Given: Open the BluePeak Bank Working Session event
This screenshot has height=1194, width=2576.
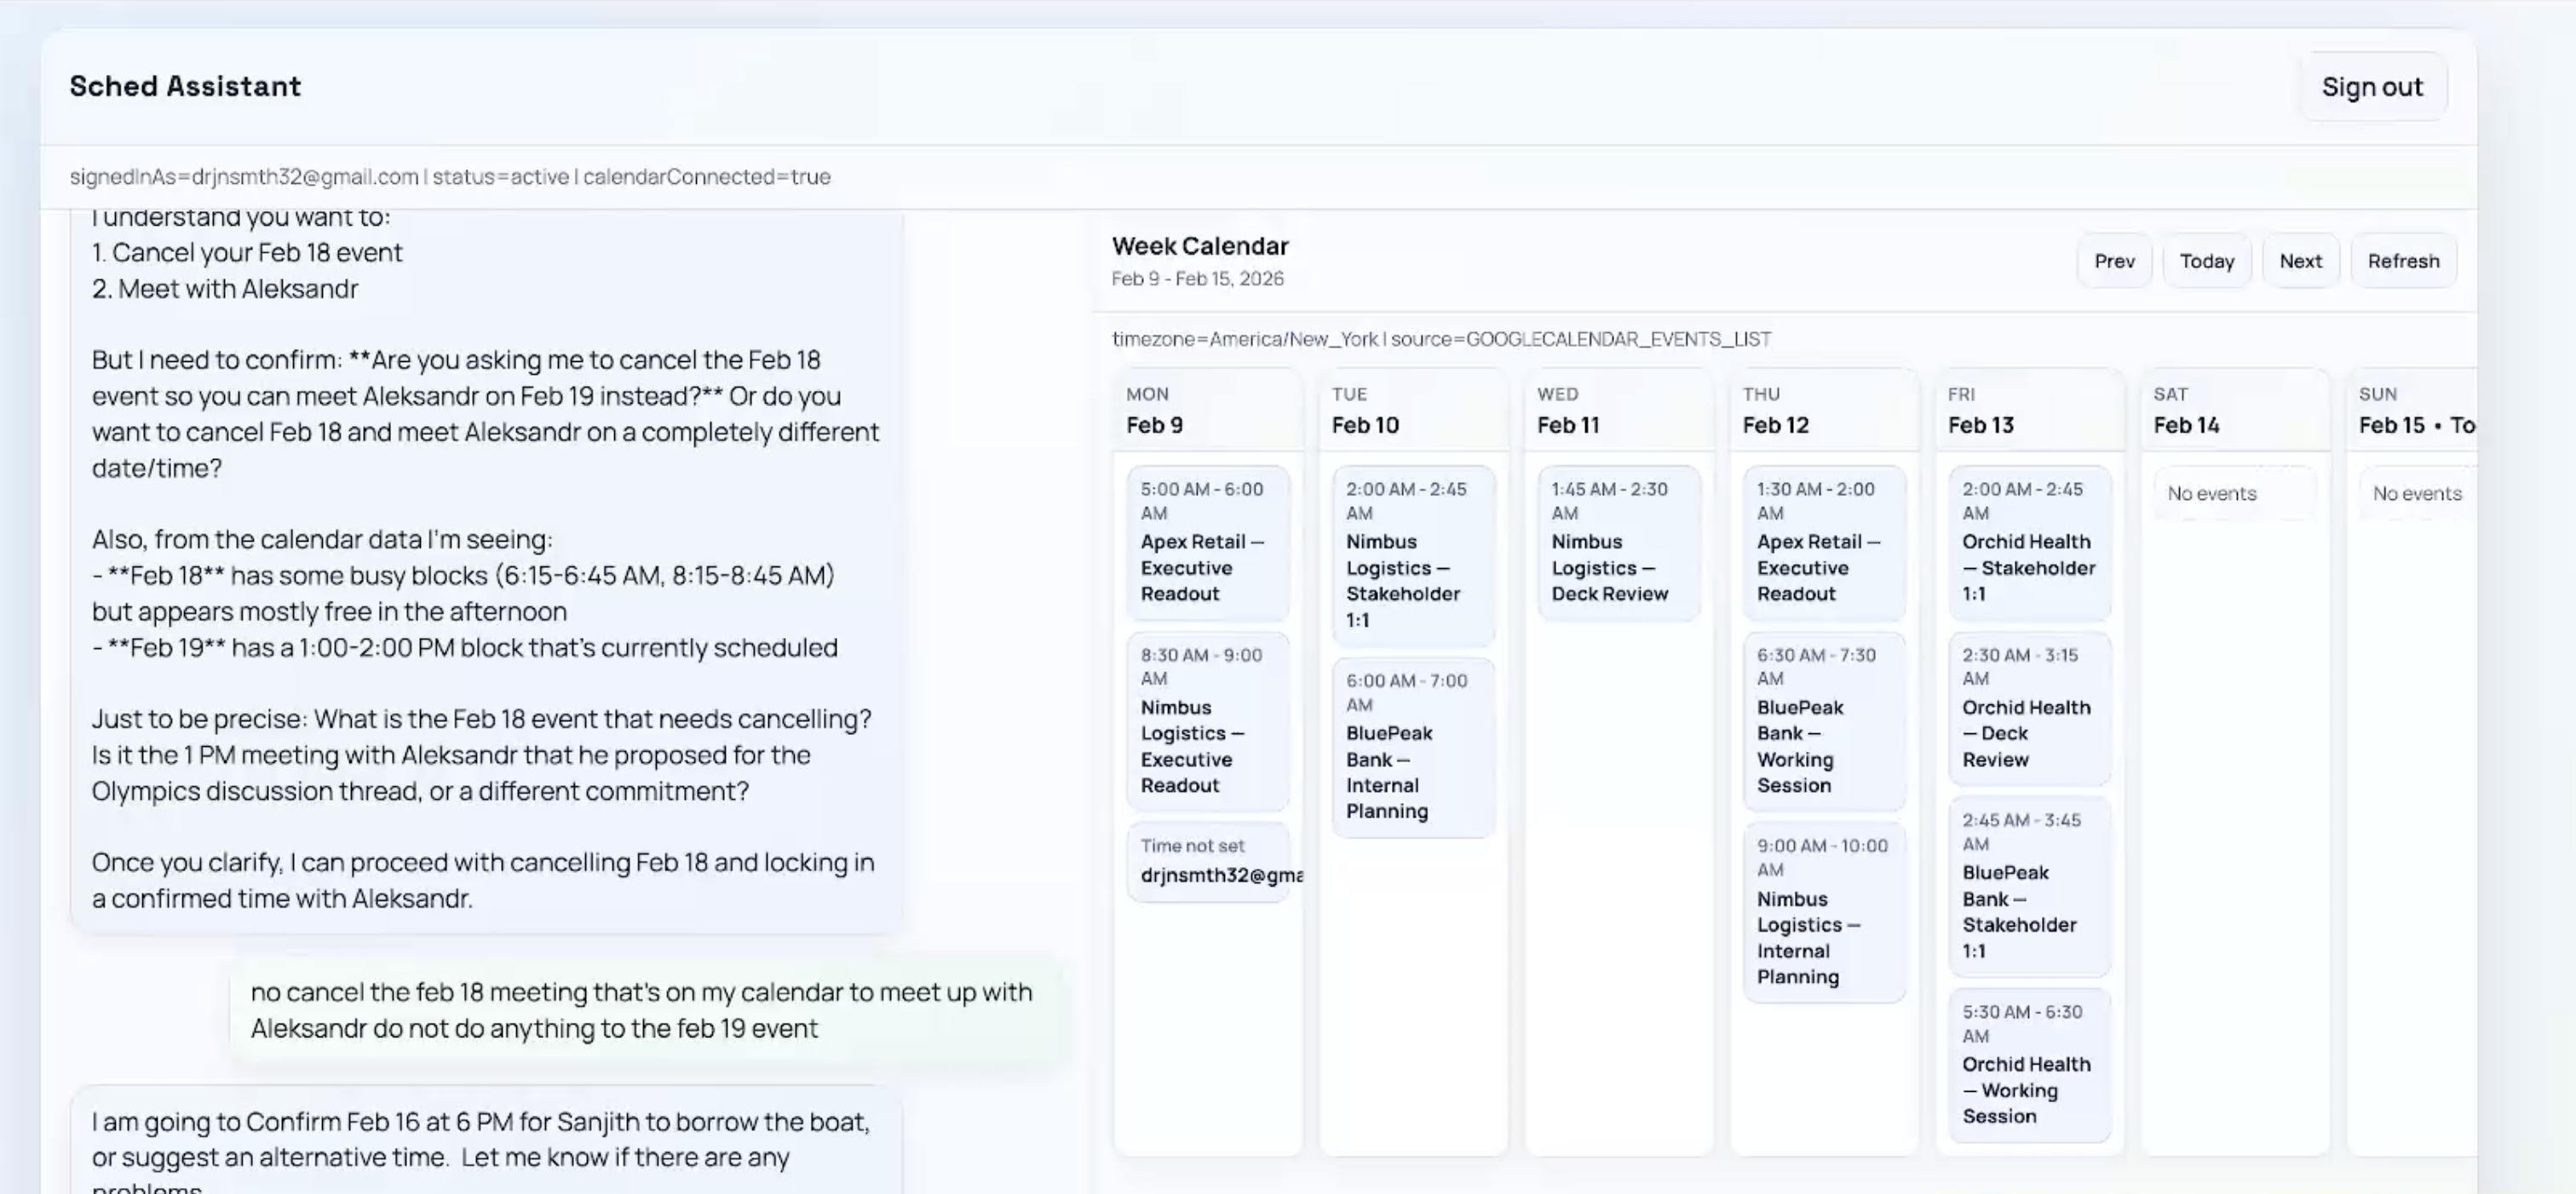Looking at the screenshot, I should 1823,720.
